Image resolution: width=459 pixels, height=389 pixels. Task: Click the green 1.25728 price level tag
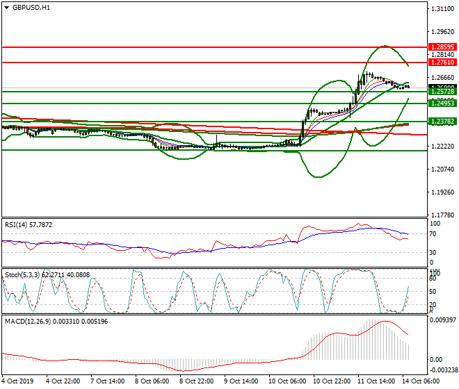[441, 92]
